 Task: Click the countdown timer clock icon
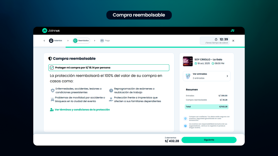click(x=217, y=39)
